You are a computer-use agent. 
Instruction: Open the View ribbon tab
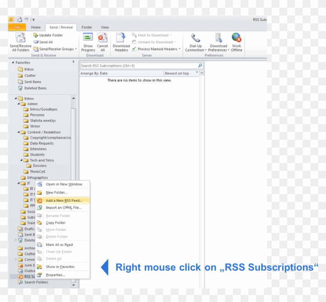click(104, 27)
